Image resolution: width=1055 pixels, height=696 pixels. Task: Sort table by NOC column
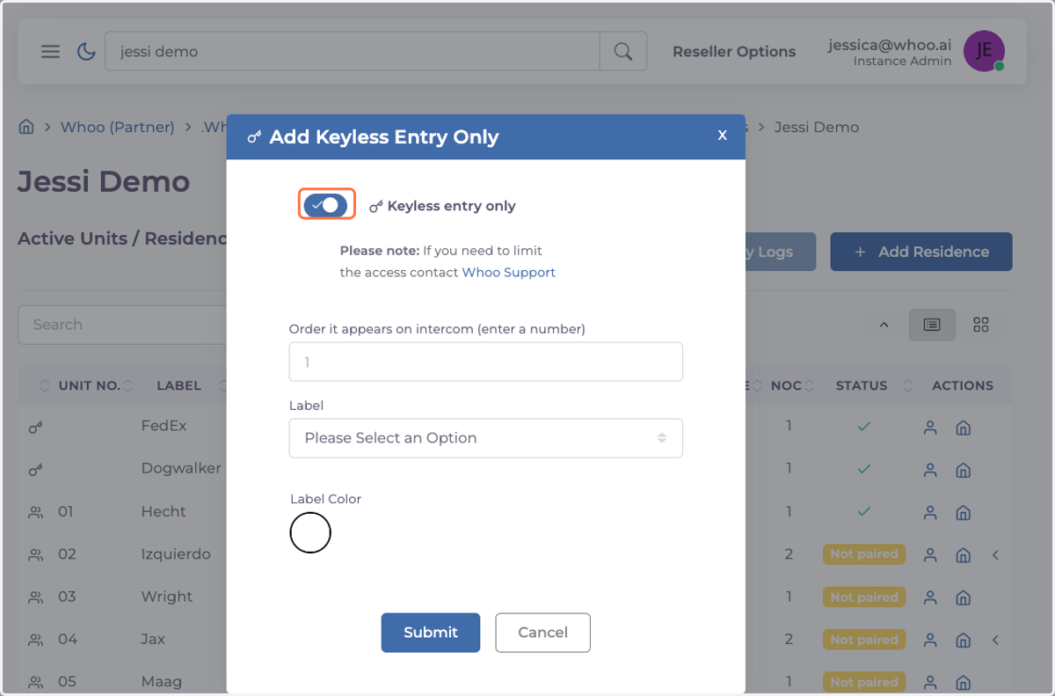click(786, 385)
